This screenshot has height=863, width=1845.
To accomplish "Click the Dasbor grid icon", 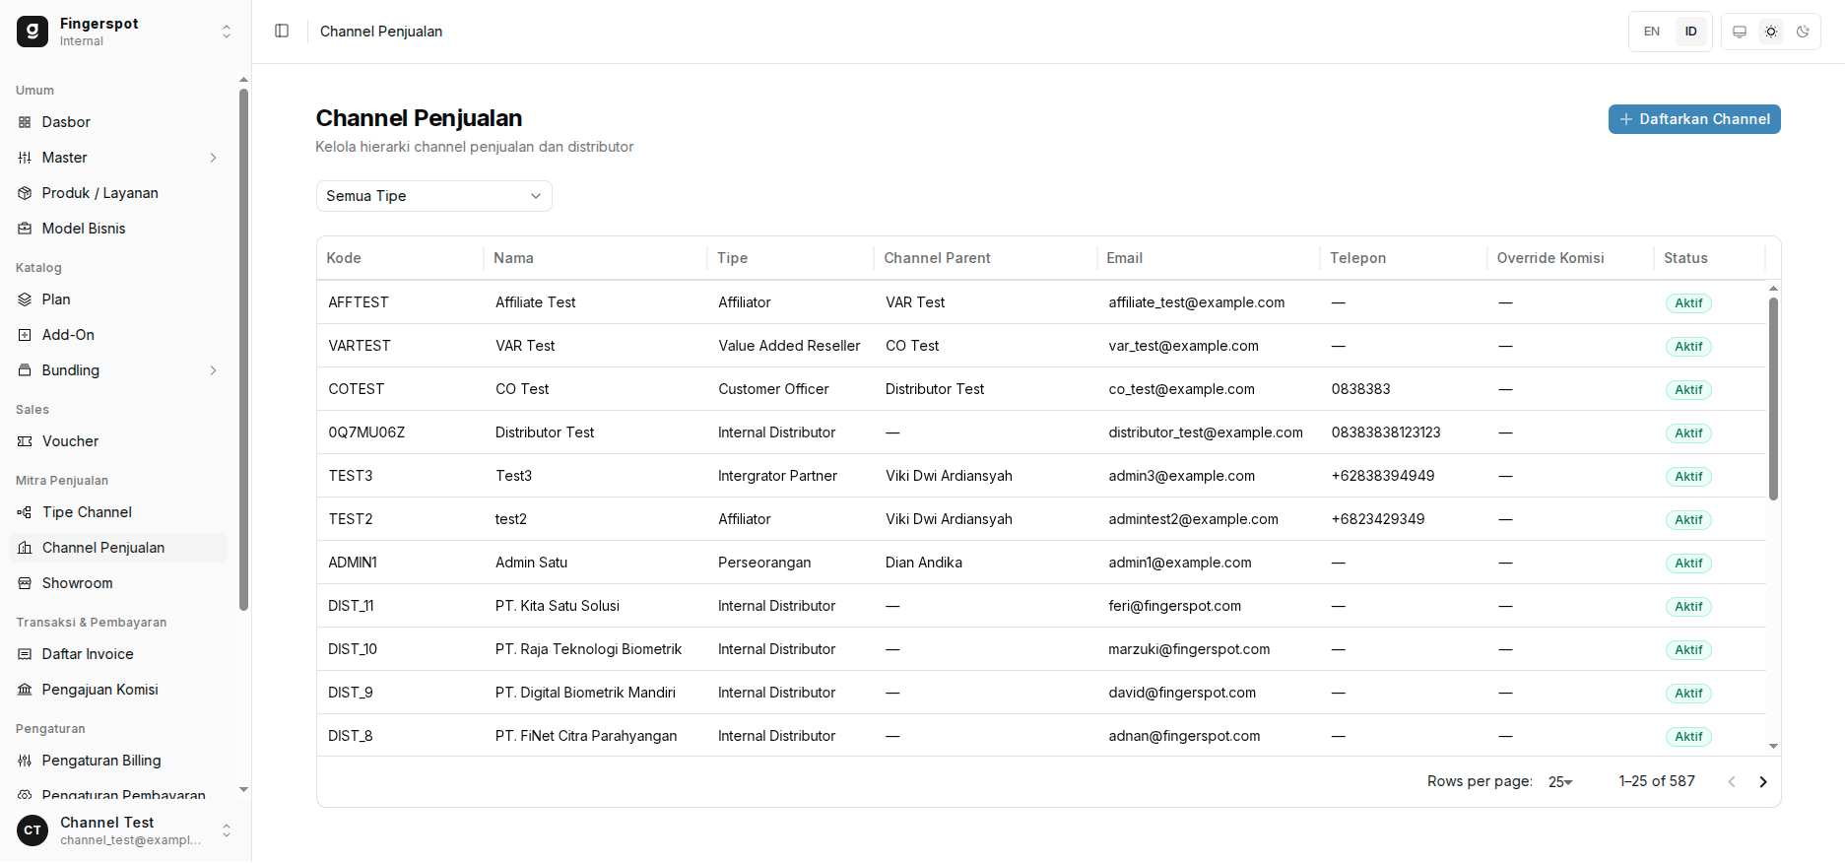I will click(x=25, y=122).
